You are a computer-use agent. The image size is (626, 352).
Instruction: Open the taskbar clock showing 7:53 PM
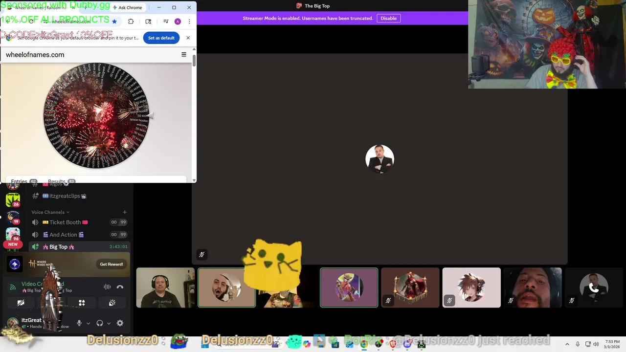(x=612, y=344)
